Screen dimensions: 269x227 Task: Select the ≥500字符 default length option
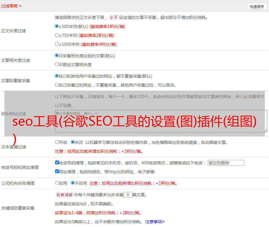(x=57, y=26)
